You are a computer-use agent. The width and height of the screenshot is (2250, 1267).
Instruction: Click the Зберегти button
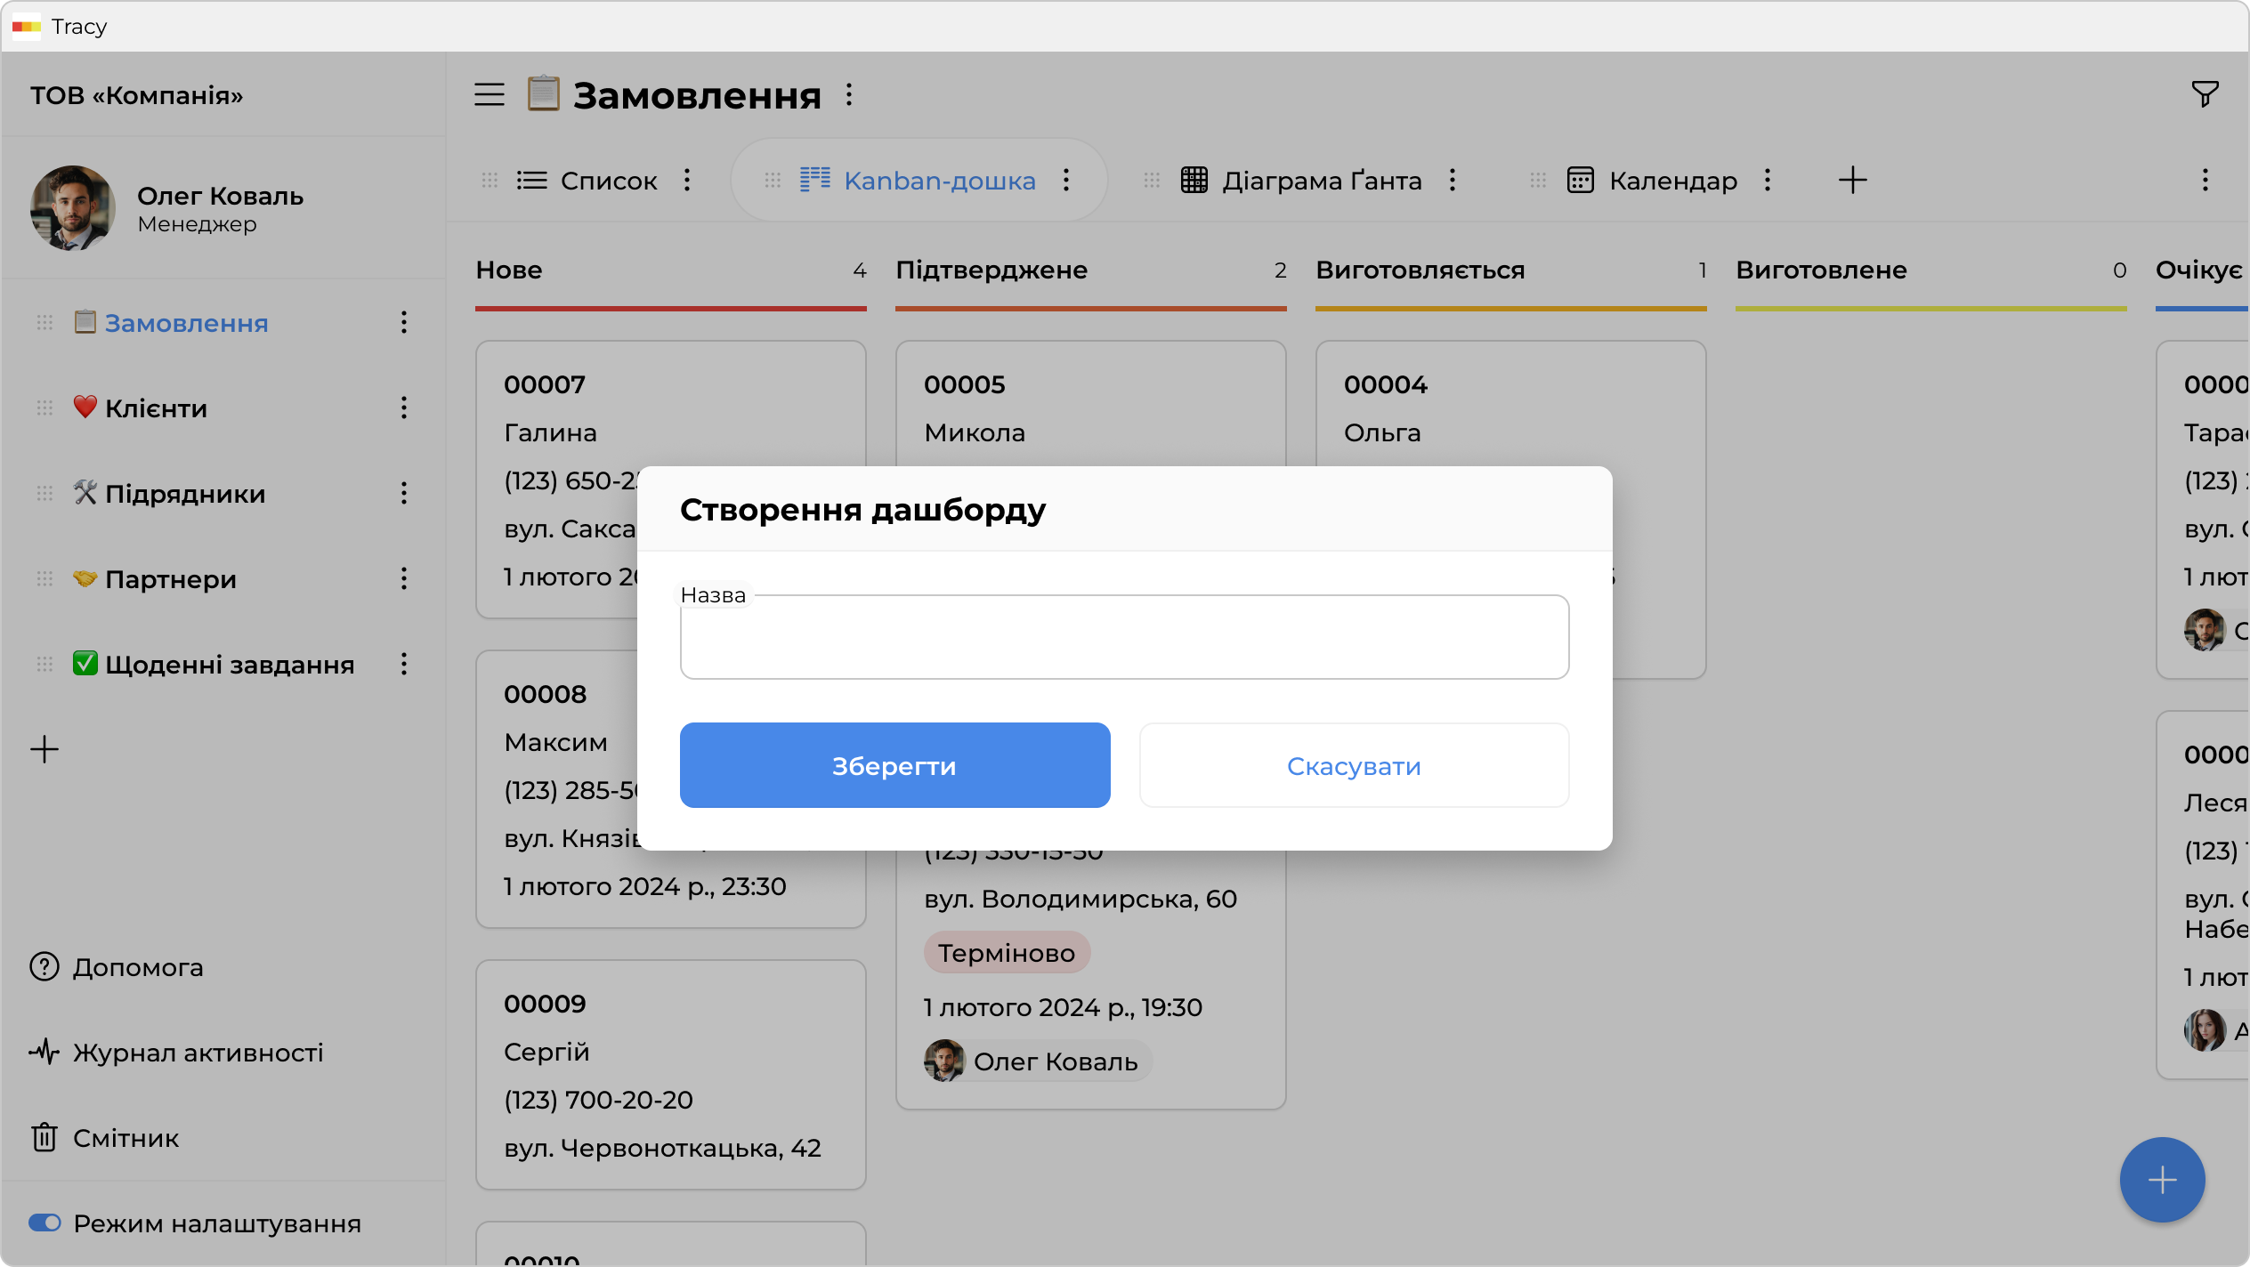point(894,765)
